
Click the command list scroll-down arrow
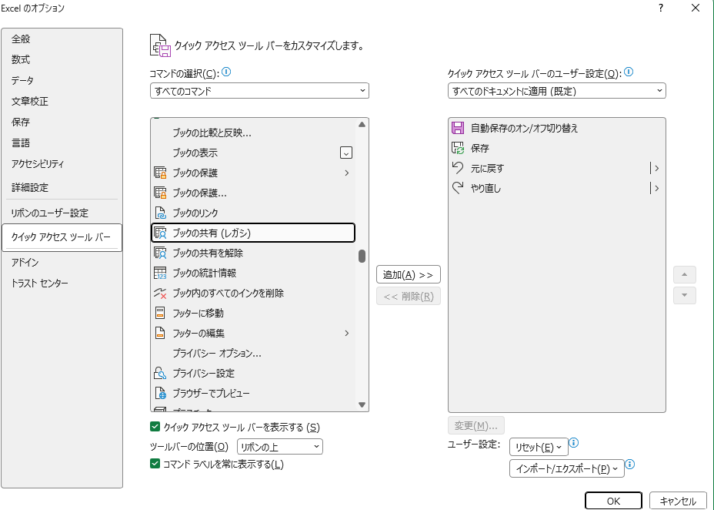point(362,404)
